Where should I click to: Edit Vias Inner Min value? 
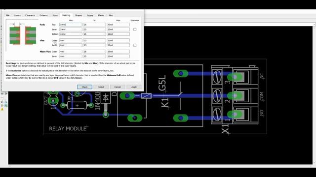pos(71,45)
